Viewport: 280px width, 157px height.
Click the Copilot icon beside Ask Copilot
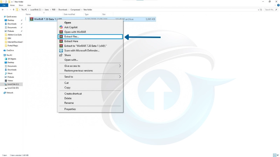[61, 27]
